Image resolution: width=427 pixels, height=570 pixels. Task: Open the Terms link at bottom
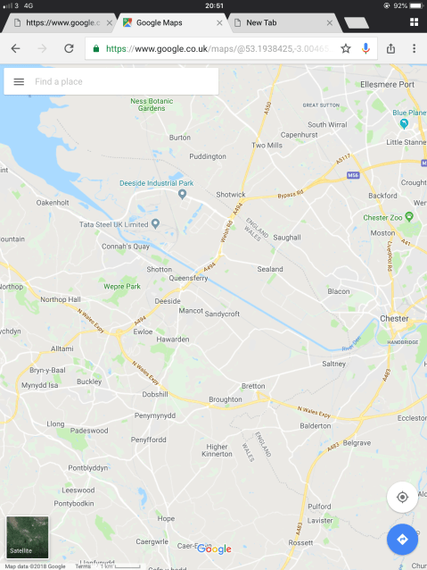pyautogui.click(x=83, y=566)
